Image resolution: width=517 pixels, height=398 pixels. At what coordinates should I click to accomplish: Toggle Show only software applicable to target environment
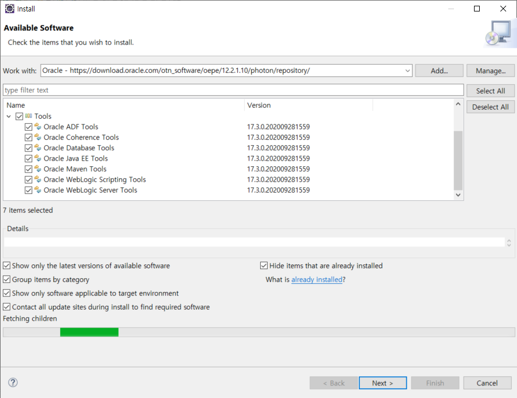[7, 293]
